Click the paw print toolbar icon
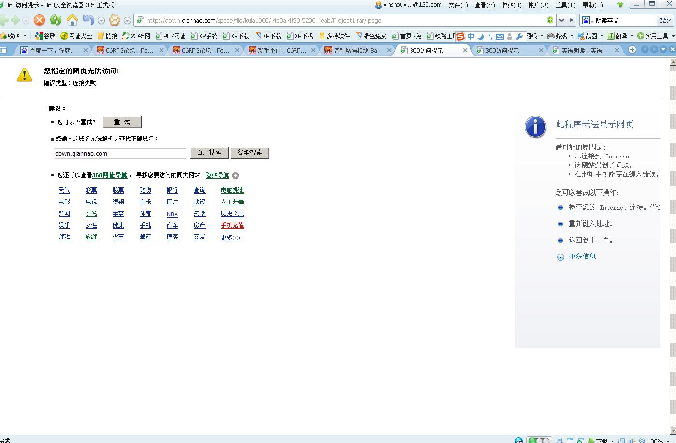 (115, 20)
